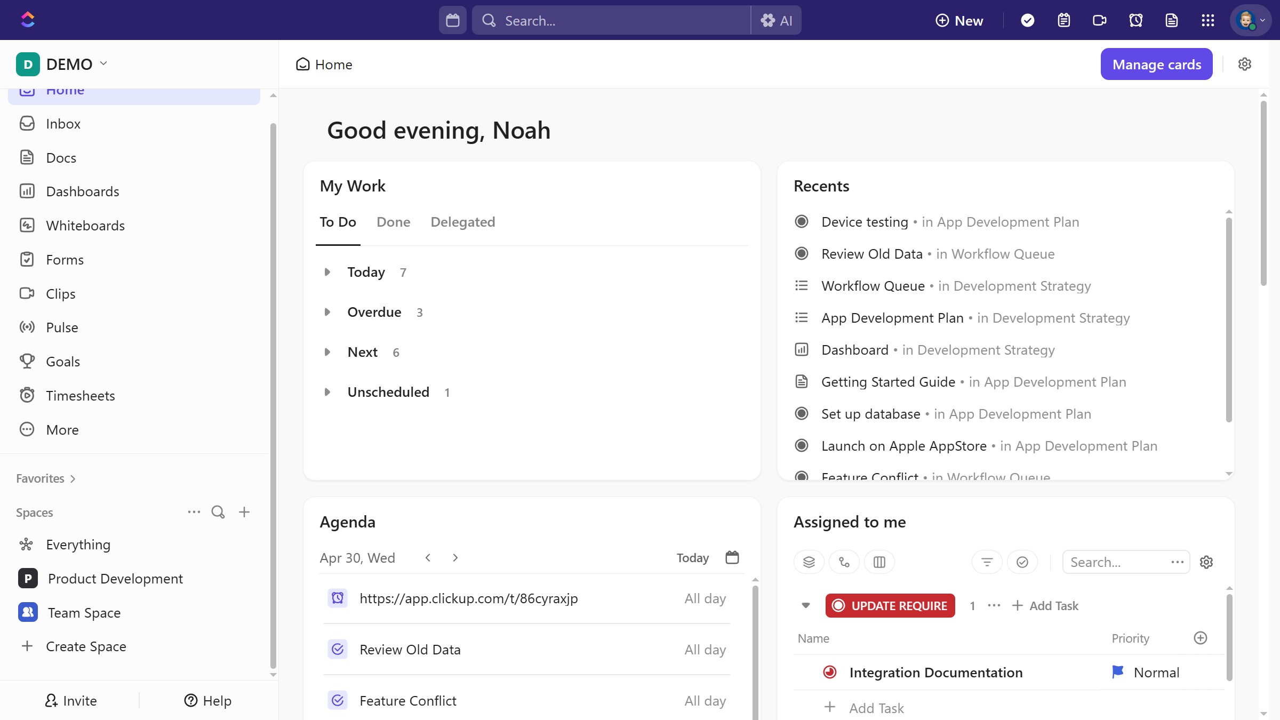
Task: Open the ClickUp task URL agenda item
Action: coord(468,598)
